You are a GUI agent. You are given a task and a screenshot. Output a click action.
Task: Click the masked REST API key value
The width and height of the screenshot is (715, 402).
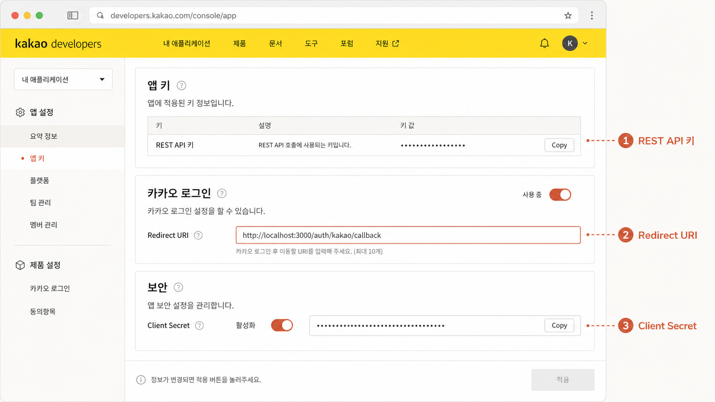coord(433,146)
